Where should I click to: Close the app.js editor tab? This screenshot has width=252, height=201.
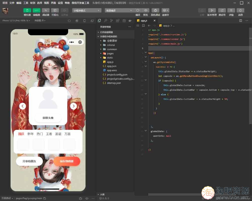click(x=154, y=21)
